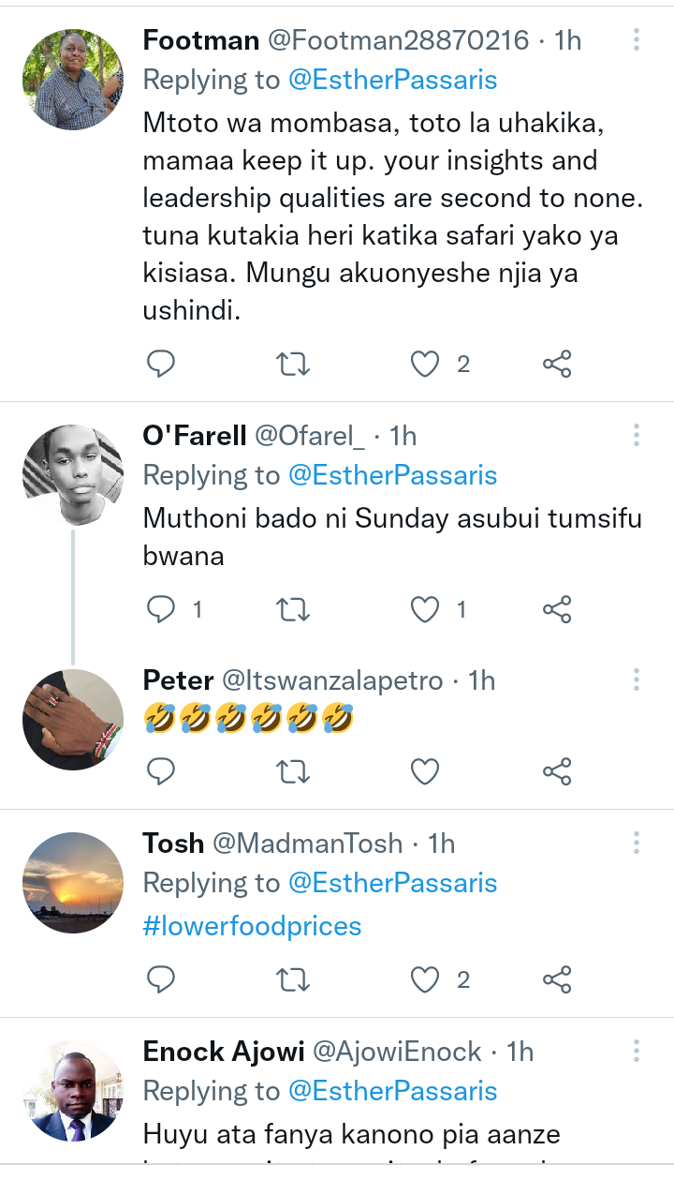The height and width of the screenshot is (1180, 674).
Task: Open the #lowerfoodprices hashtag
Action: click(252, 926)
